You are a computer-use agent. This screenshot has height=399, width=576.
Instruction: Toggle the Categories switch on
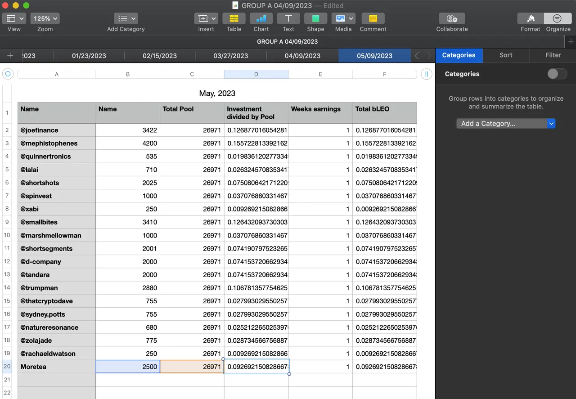(557, 74)
